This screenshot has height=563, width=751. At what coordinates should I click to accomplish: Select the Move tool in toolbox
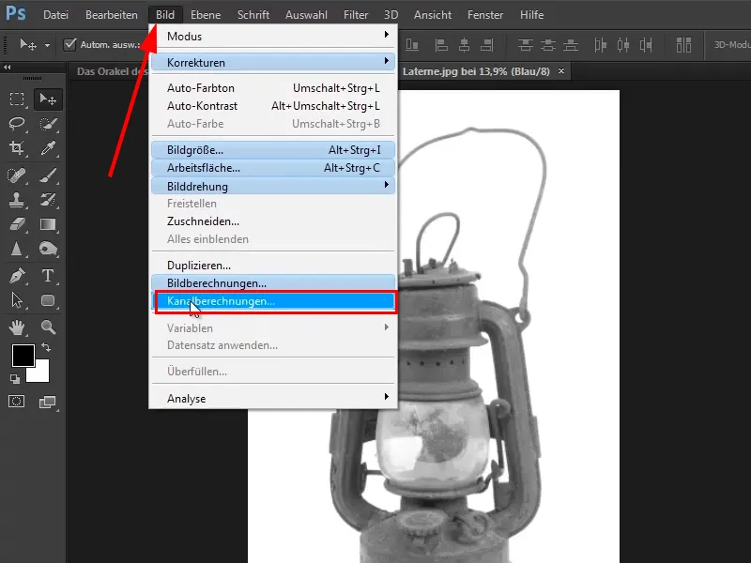(48, 99)
